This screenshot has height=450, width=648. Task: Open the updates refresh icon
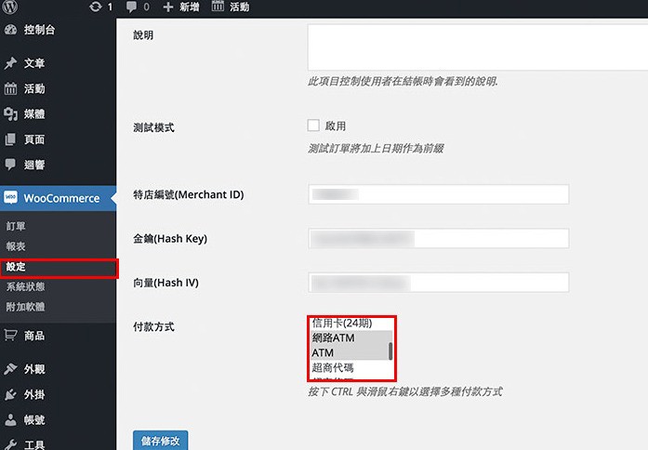pos(96,7)
